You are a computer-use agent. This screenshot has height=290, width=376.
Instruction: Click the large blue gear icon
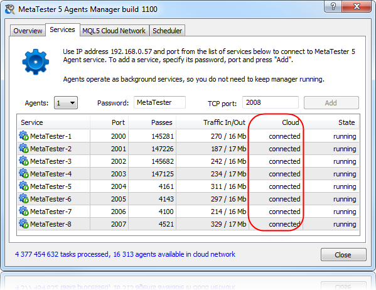[x=36, y=62]
